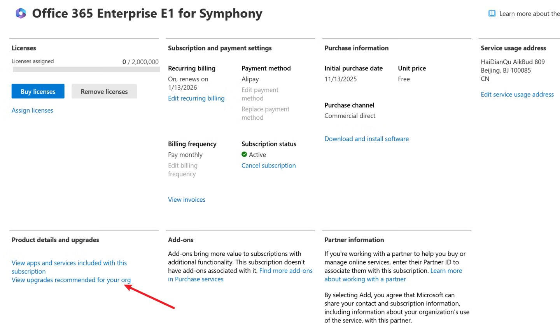The image size is (560, 328).
Task: Click the Learn more book icon
Action: [x=492, y=14]
